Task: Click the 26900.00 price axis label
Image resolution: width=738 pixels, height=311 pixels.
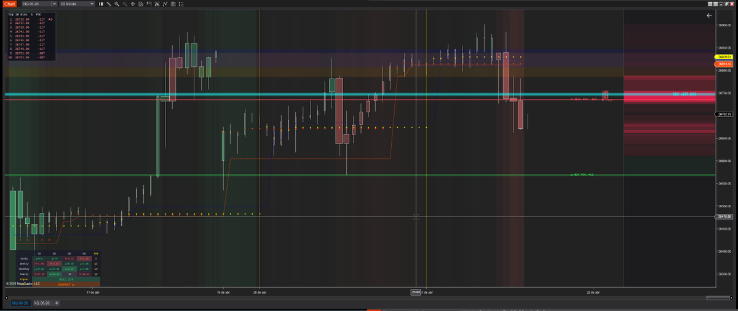Action: click(724, 25)
